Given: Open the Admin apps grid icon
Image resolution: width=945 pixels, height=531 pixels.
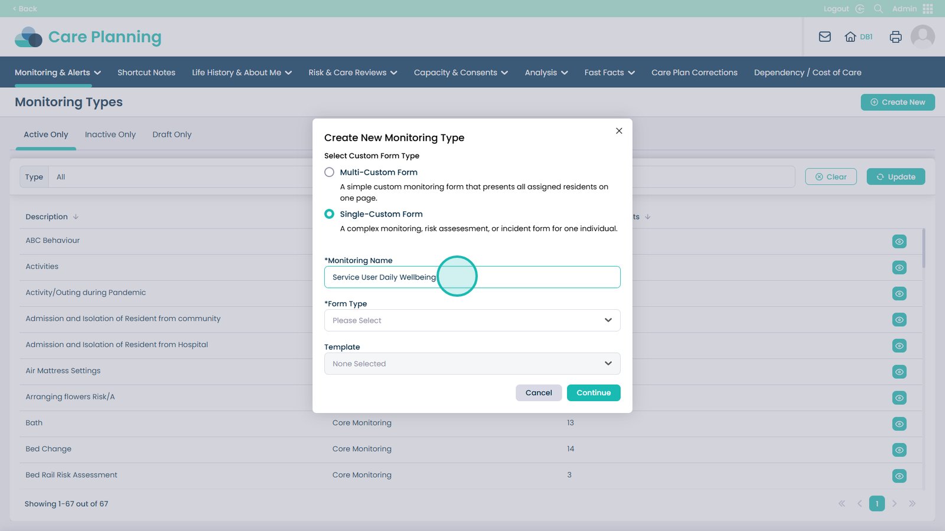Looking at the screenshot, I should pos(928,9).
